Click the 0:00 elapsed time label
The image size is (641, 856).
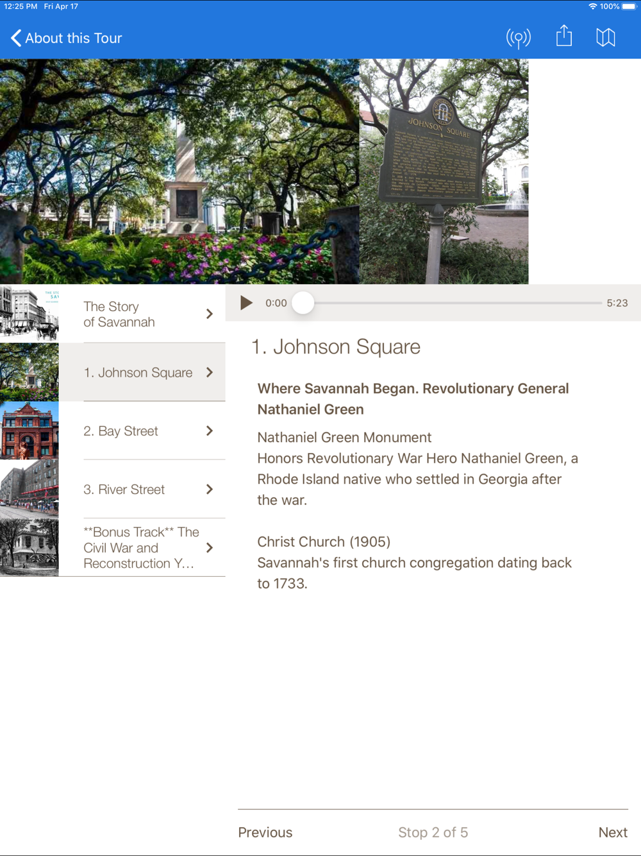pyautogui.click(x=276, y=303)
